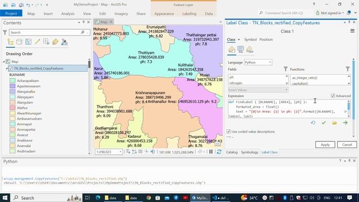Import expression using the folder icon
The height and width of the screenshot is (202, 359).
pyautogui.click(x=334, y=123)
